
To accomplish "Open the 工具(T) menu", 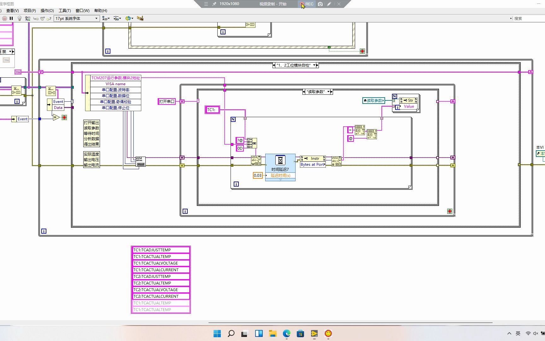I will pos(65,10).
